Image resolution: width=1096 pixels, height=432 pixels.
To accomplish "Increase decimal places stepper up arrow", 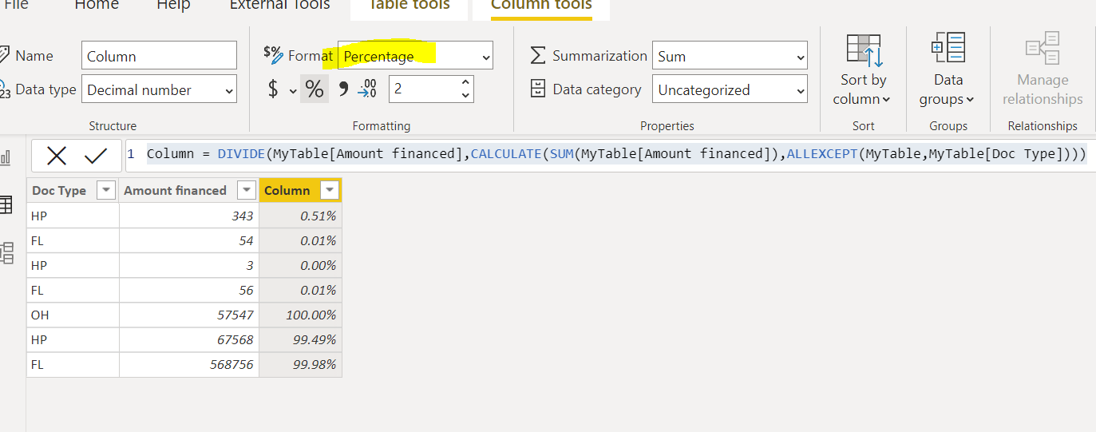I will pos(465,82).
